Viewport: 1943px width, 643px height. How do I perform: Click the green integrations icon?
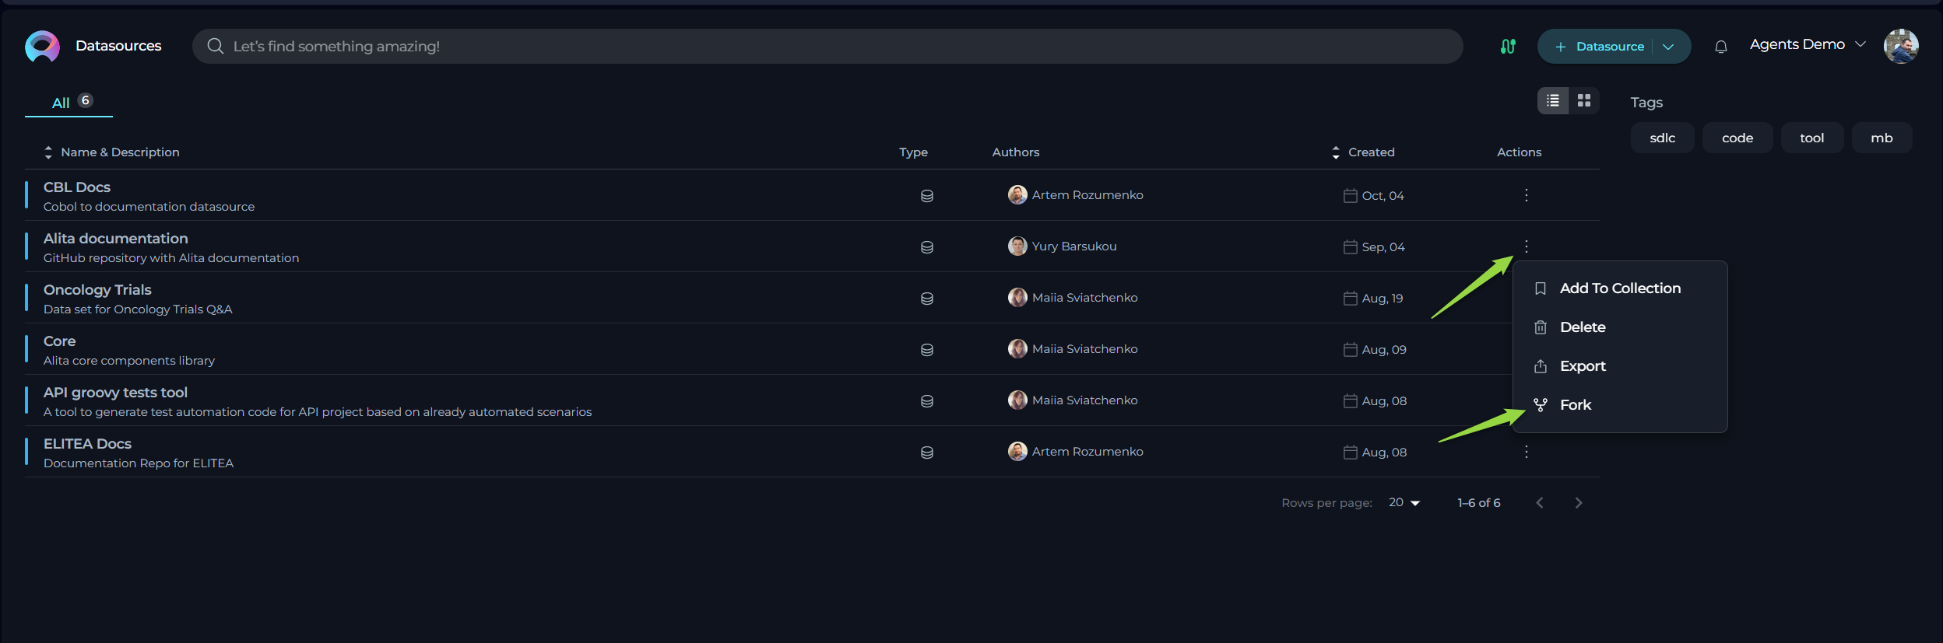coord(1508,47)
